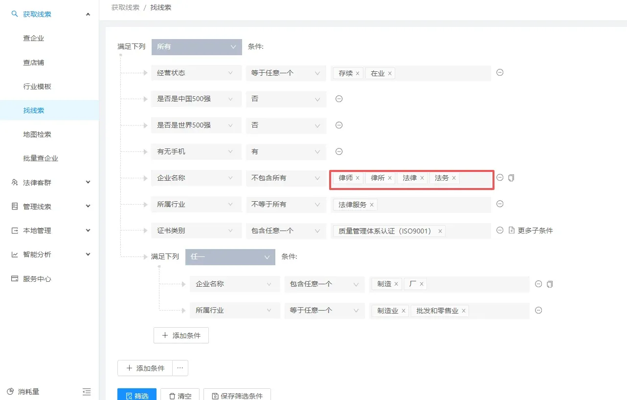Delete the 质量管理体系认证 (ISO9001) tag
627x400 pixels.
point(440,231)
